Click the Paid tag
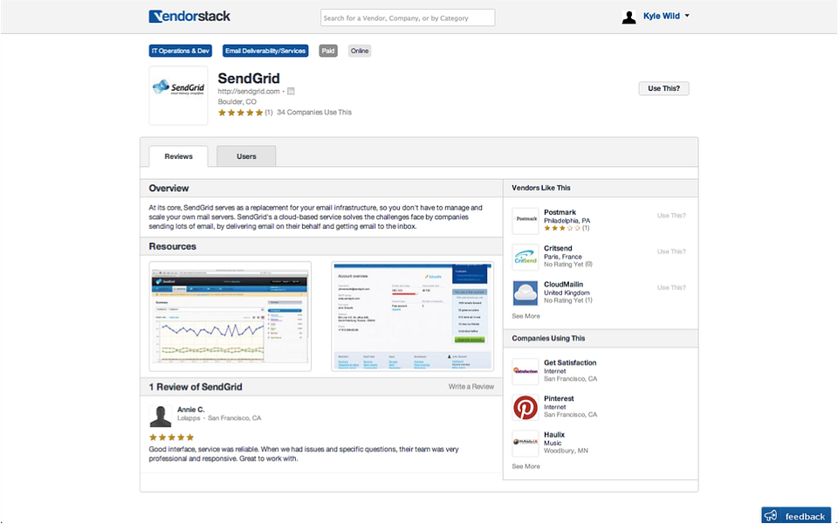The height and width of the screenshot is (524, 838). (x=328, y=51)
